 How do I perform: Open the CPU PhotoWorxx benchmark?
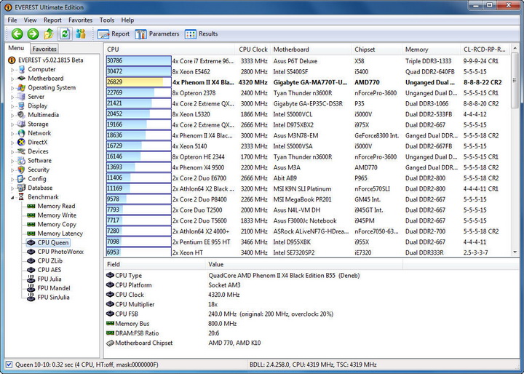coord(60,252)
